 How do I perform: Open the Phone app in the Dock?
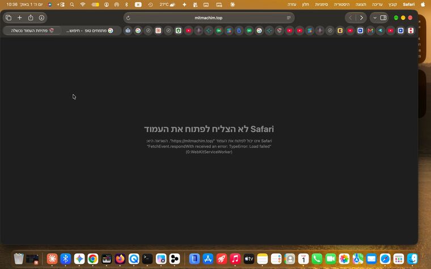[317, 259]
